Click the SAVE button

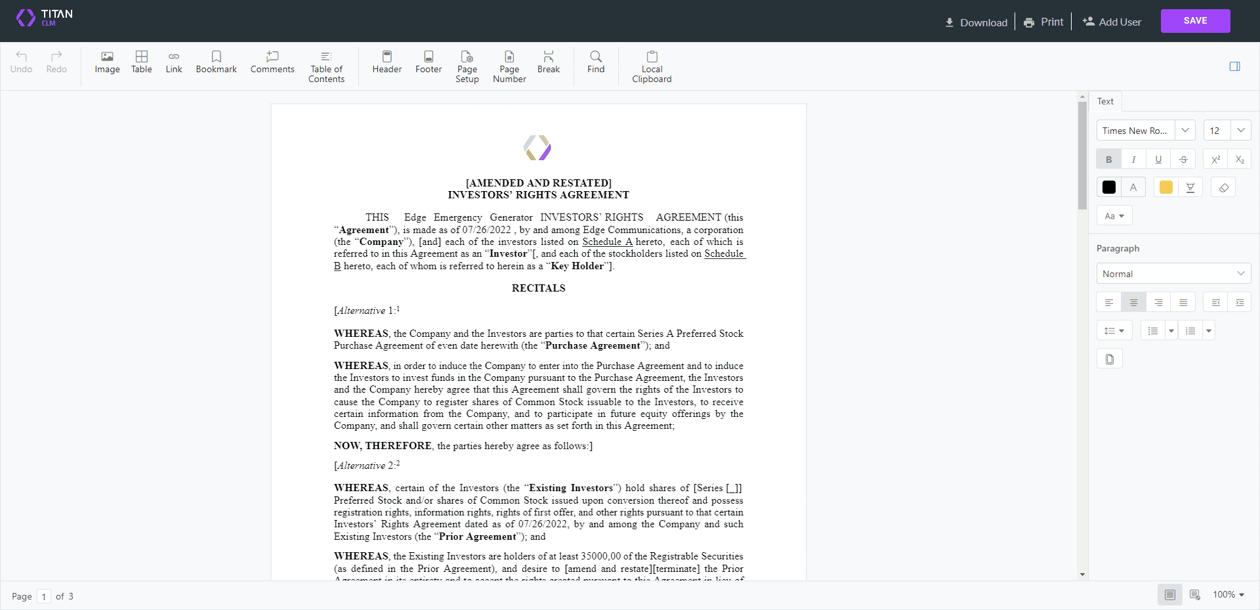tap(1195, 20)
